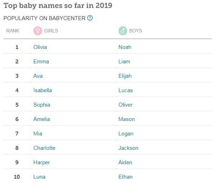
Task: Open the girl name Olivia
Action: click(x=40, y=47)
